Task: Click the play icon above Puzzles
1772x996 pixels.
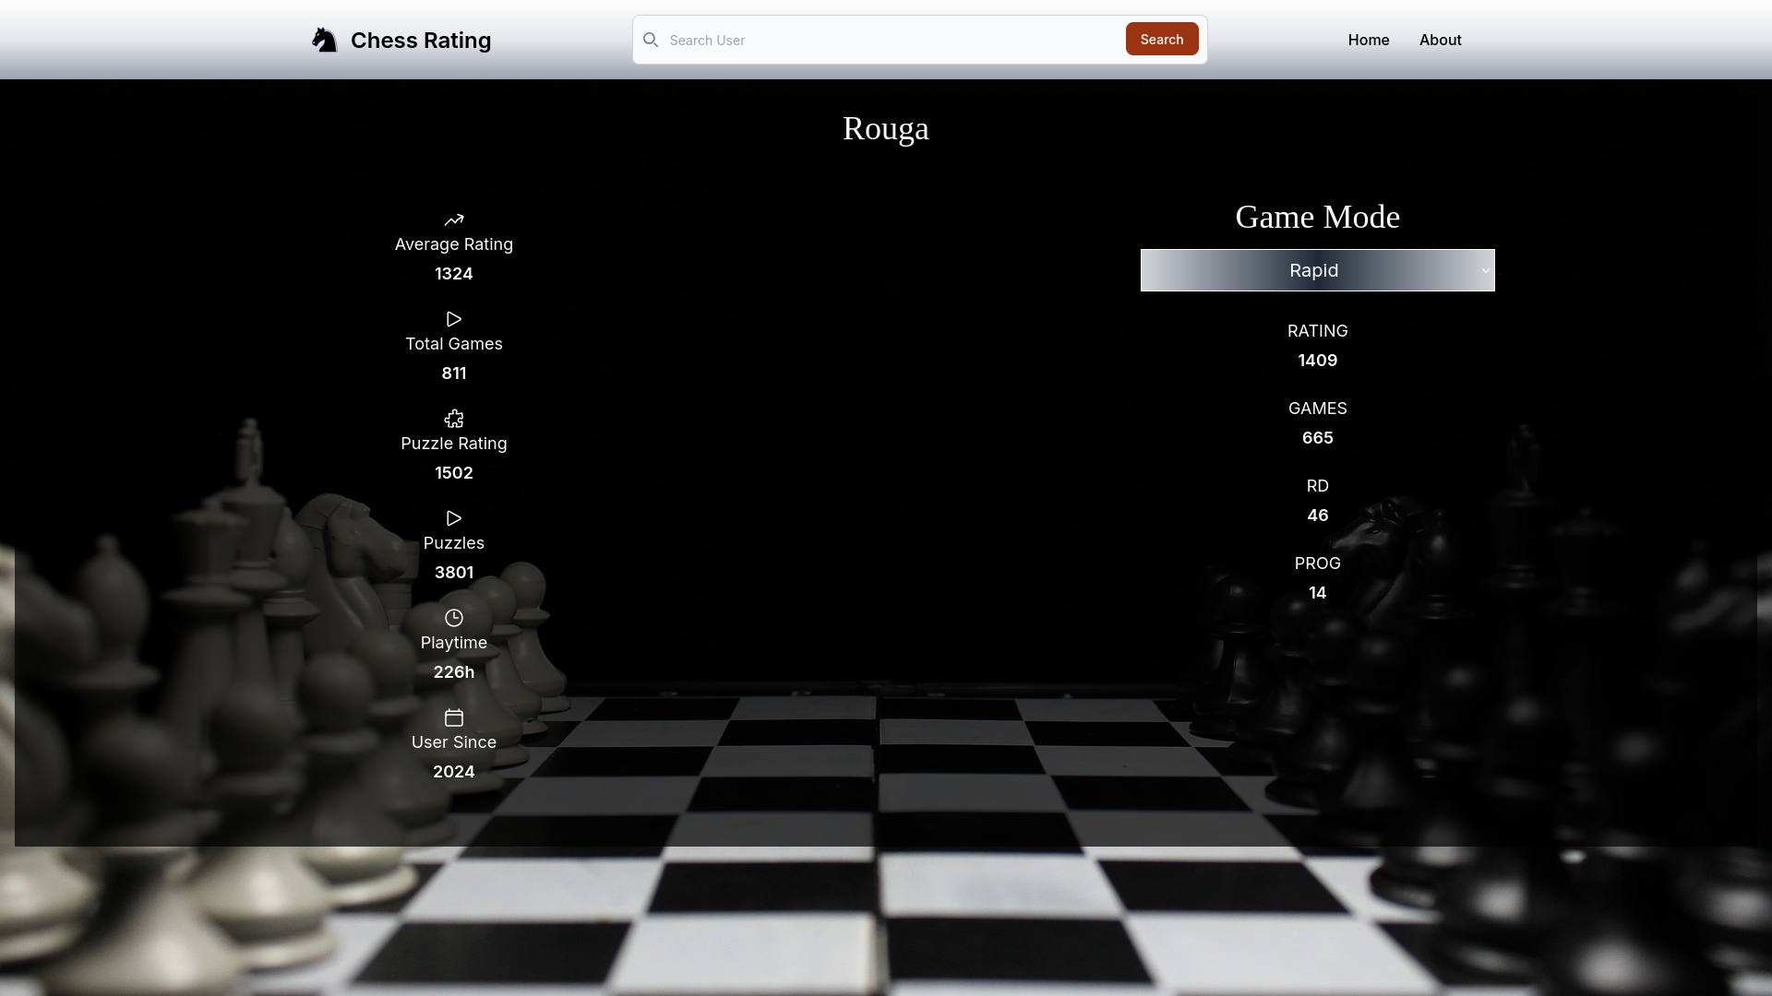Action: 453,518
